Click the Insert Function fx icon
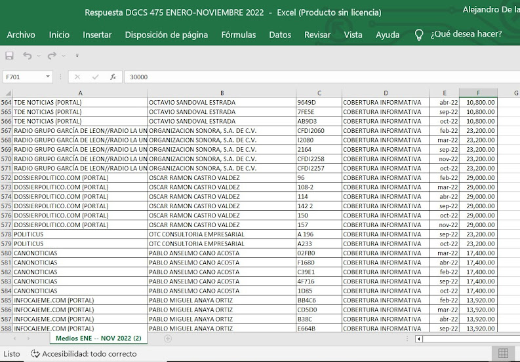520x362 pixels. (113, 77)
